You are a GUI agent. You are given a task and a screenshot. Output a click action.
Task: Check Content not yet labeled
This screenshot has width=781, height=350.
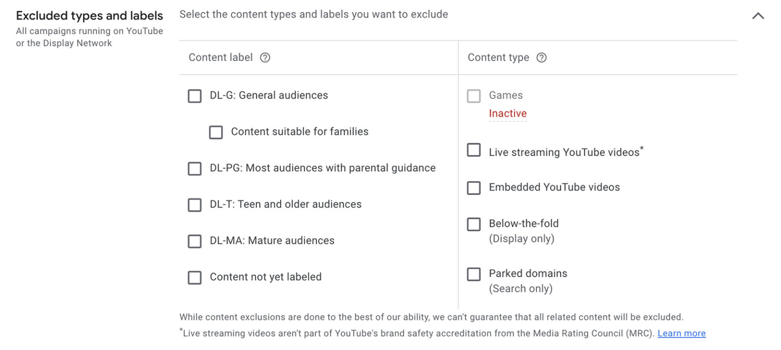[195, 277]
